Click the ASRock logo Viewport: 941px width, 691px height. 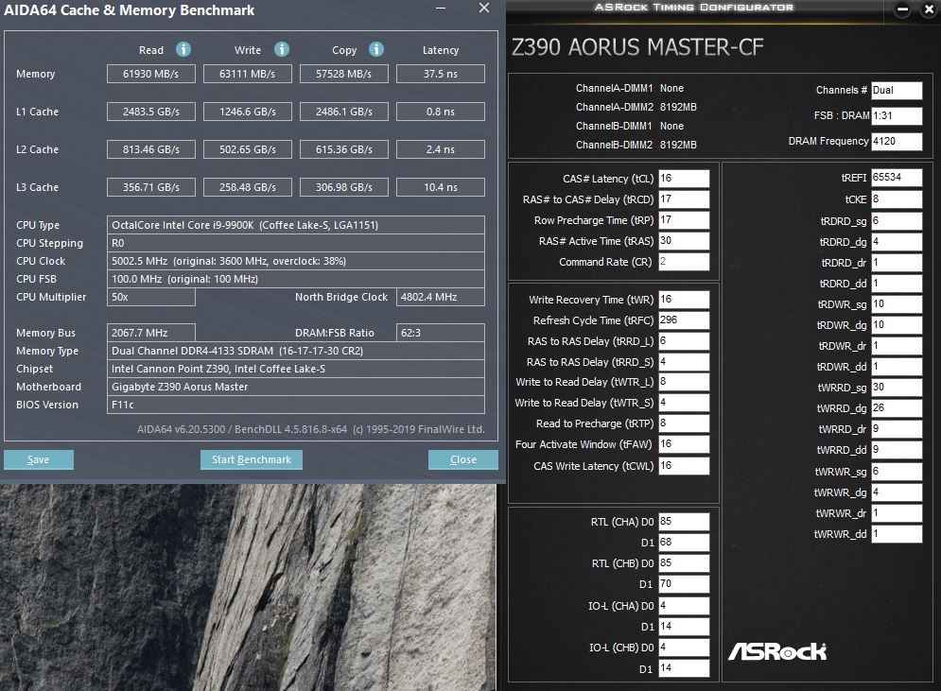point(777,651)
